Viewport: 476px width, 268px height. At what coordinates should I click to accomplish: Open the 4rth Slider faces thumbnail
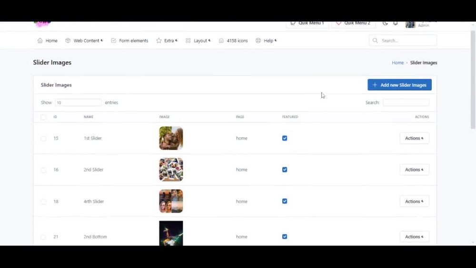(171, 201)
